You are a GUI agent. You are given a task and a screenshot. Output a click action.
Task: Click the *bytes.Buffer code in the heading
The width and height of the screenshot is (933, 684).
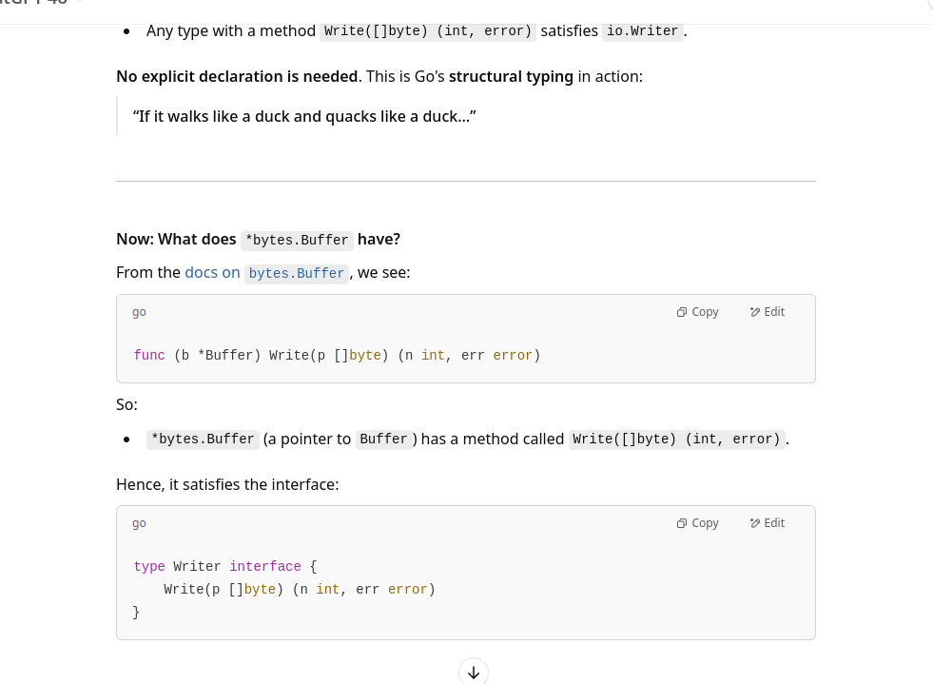point(297,240)
